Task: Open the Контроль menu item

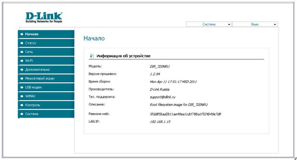Action: click(46, 105)
